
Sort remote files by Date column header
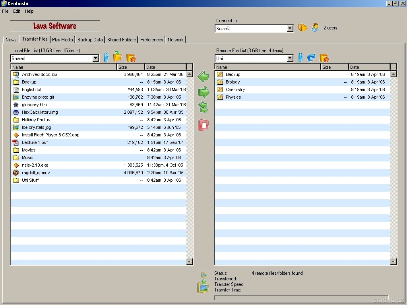tap(369, 67)
